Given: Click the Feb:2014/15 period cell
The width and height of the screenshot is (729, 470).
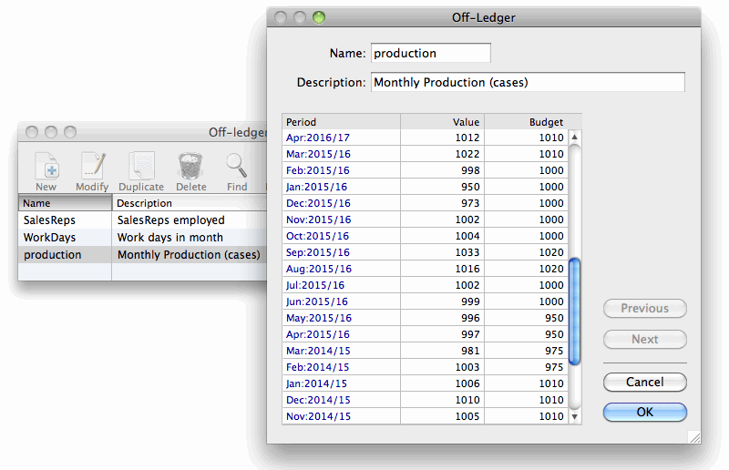Looking at the screenshot, I should click(x=341, y=367).
